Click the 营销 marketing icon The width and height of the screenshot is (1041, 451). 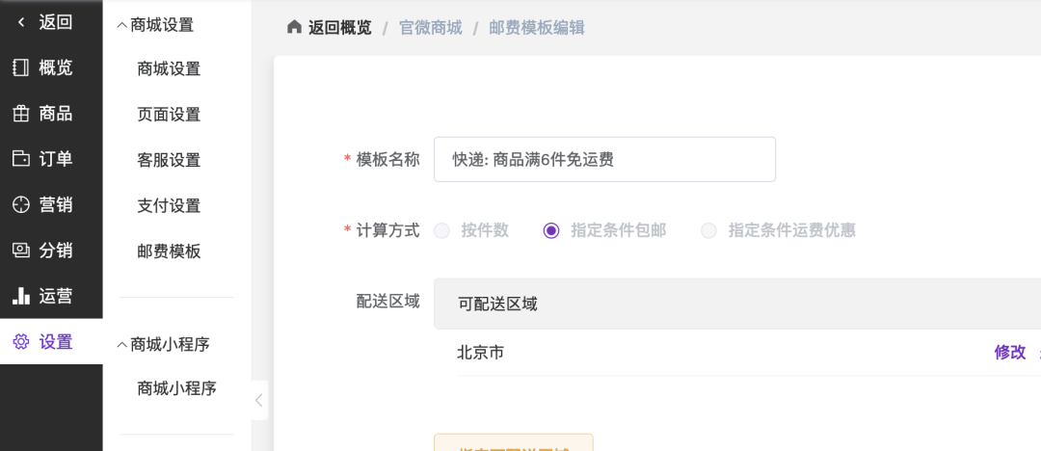(x=20, y=204)
